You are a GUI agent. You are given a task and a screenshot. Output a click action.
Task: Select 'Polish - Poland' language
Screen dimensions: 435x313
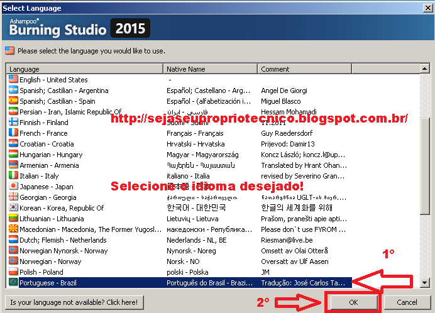(x=41, y=272)
